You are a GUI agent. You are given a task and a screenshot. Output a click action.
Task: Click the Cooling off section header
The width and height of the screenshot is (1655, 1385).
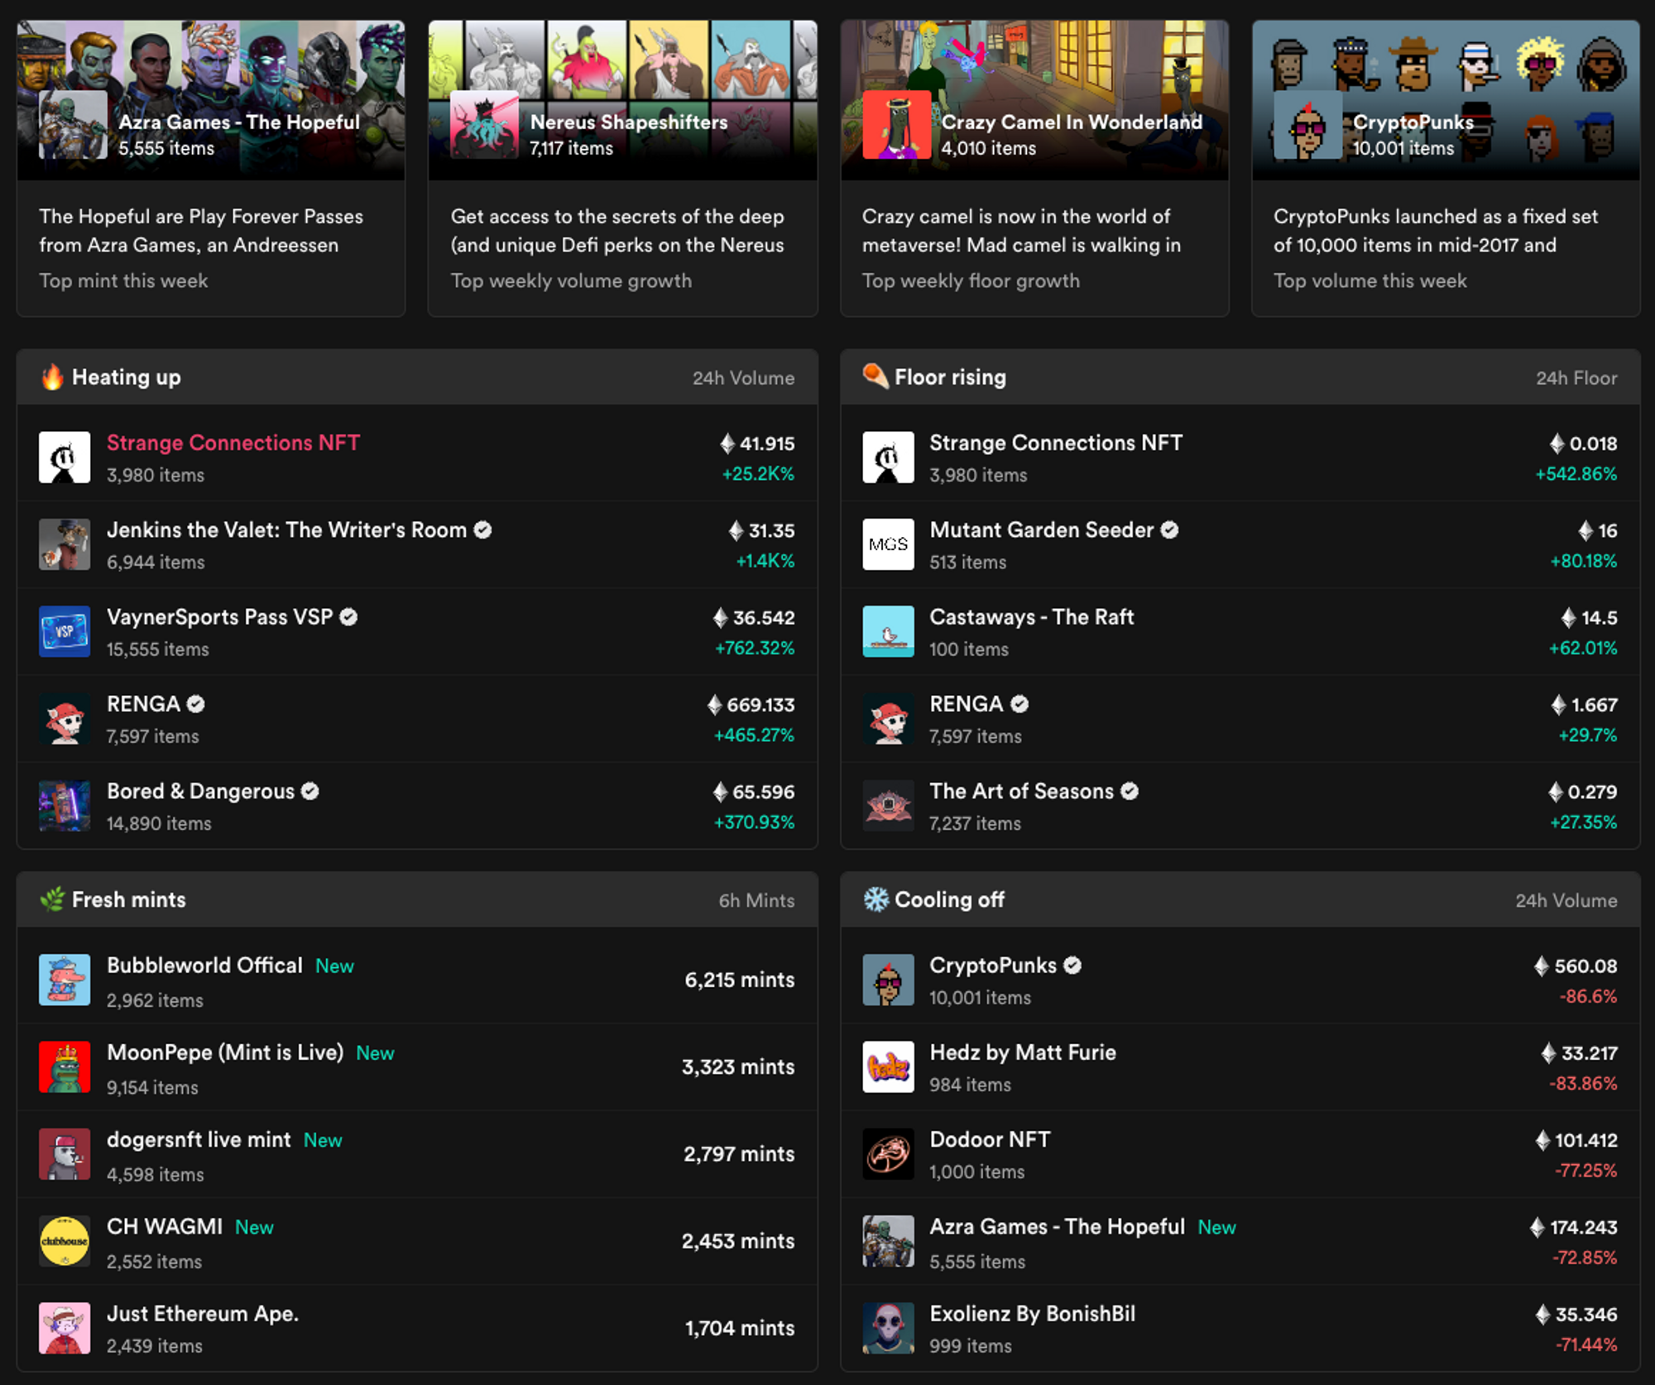(1240, 900)
